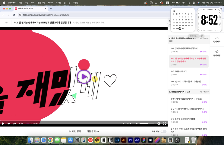Image resolution: width=224 pixels, height=145 pixels.
Task: Open lecture 4-4. 한 마디 더 하고
Action: (x=189, y=83)
